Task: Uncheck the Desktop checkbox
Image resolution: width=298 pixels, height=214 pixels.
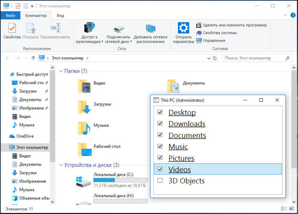Action: [x=160, y=112]
